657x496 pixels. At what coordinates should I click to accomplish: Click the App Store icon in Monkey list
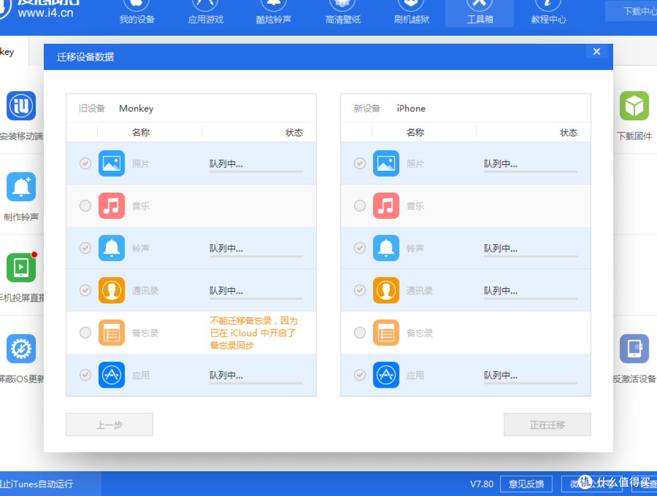(111, 375)
